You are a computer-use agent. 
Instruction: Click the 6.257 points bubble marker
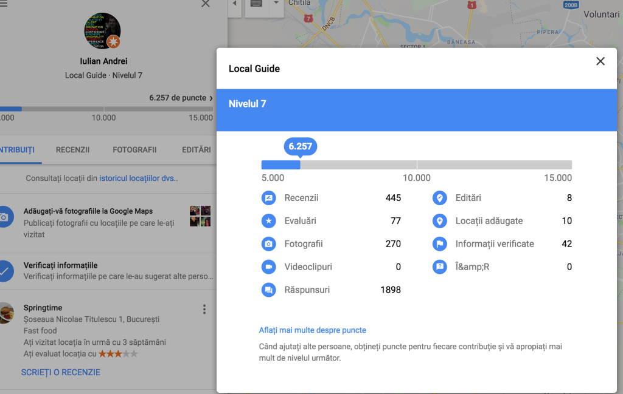[x=301, y=147]
